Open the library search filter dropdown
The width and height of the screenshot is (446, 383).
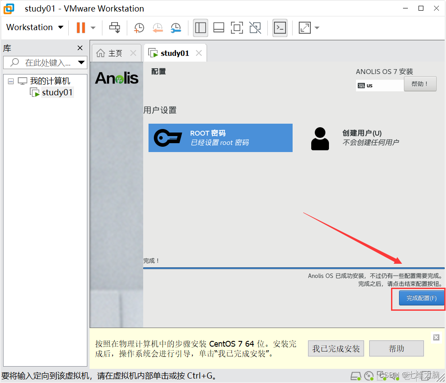point(81,63)
